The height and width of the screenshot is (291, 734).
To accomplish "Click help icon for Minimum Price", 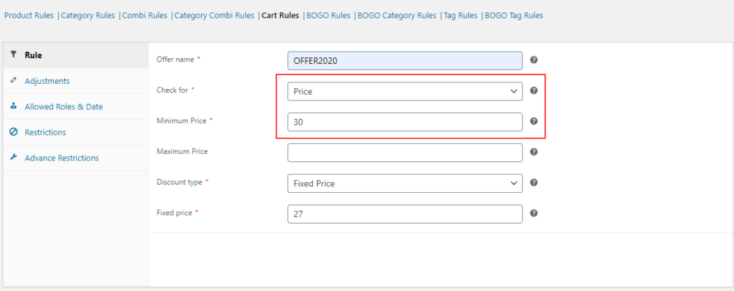I will pyautogui.click(x=534, y=122).
